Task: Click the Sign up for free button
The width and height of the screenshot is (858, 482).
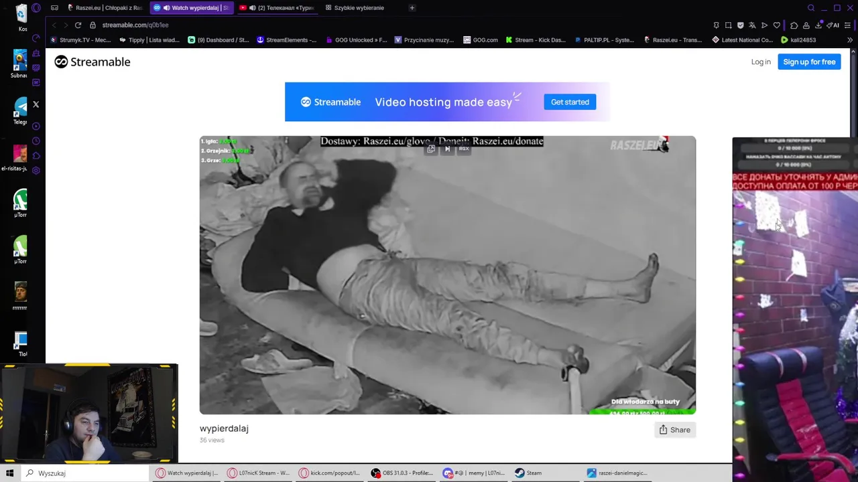Action: tap(809, 62)
